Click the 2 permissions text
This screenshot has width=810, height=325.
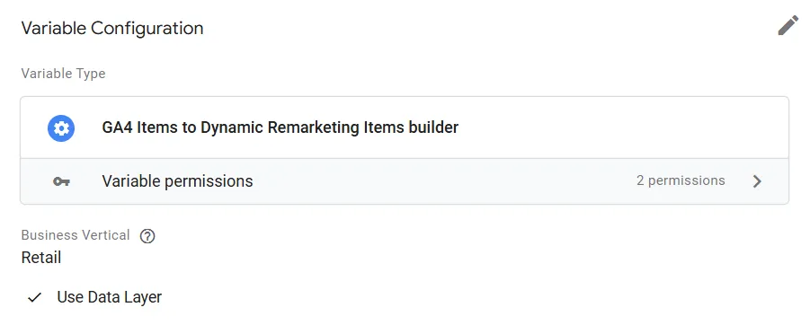681,180
